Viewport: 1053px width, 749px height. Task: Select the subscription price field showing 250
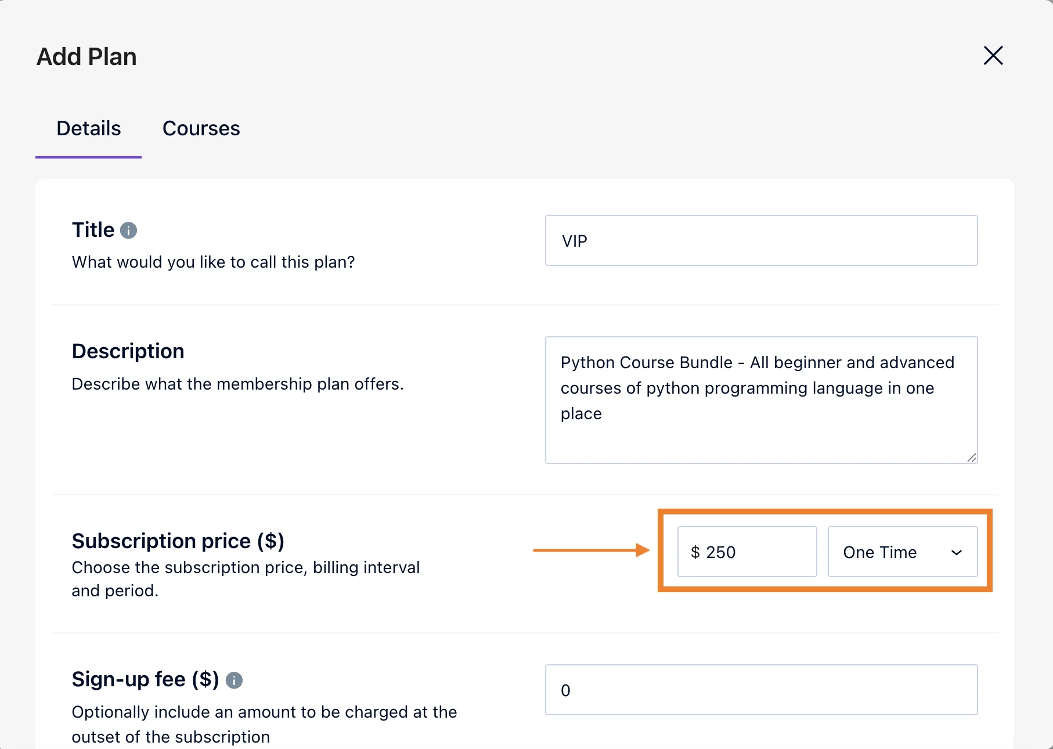[755, 552]
